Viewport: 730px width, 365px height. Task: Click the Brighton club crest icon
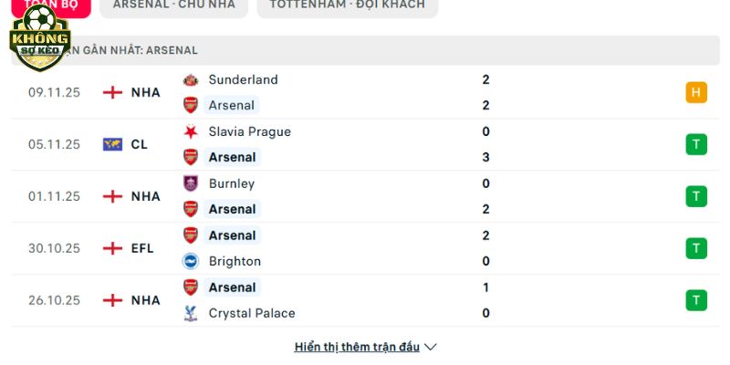tap(191, 261)
